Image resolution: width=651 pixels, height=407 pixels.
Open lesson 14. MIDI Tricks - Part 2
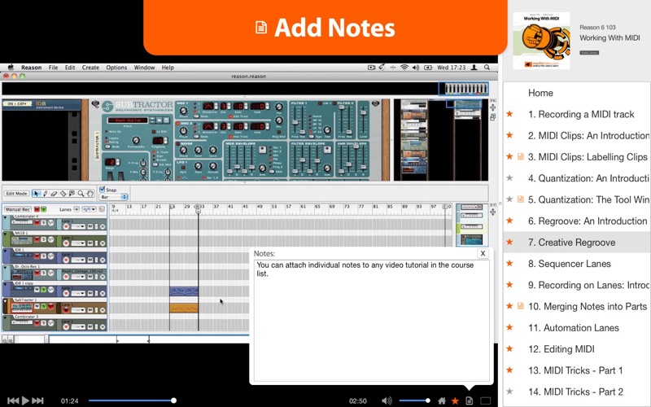pyautogui.click(x=575, y=392)
